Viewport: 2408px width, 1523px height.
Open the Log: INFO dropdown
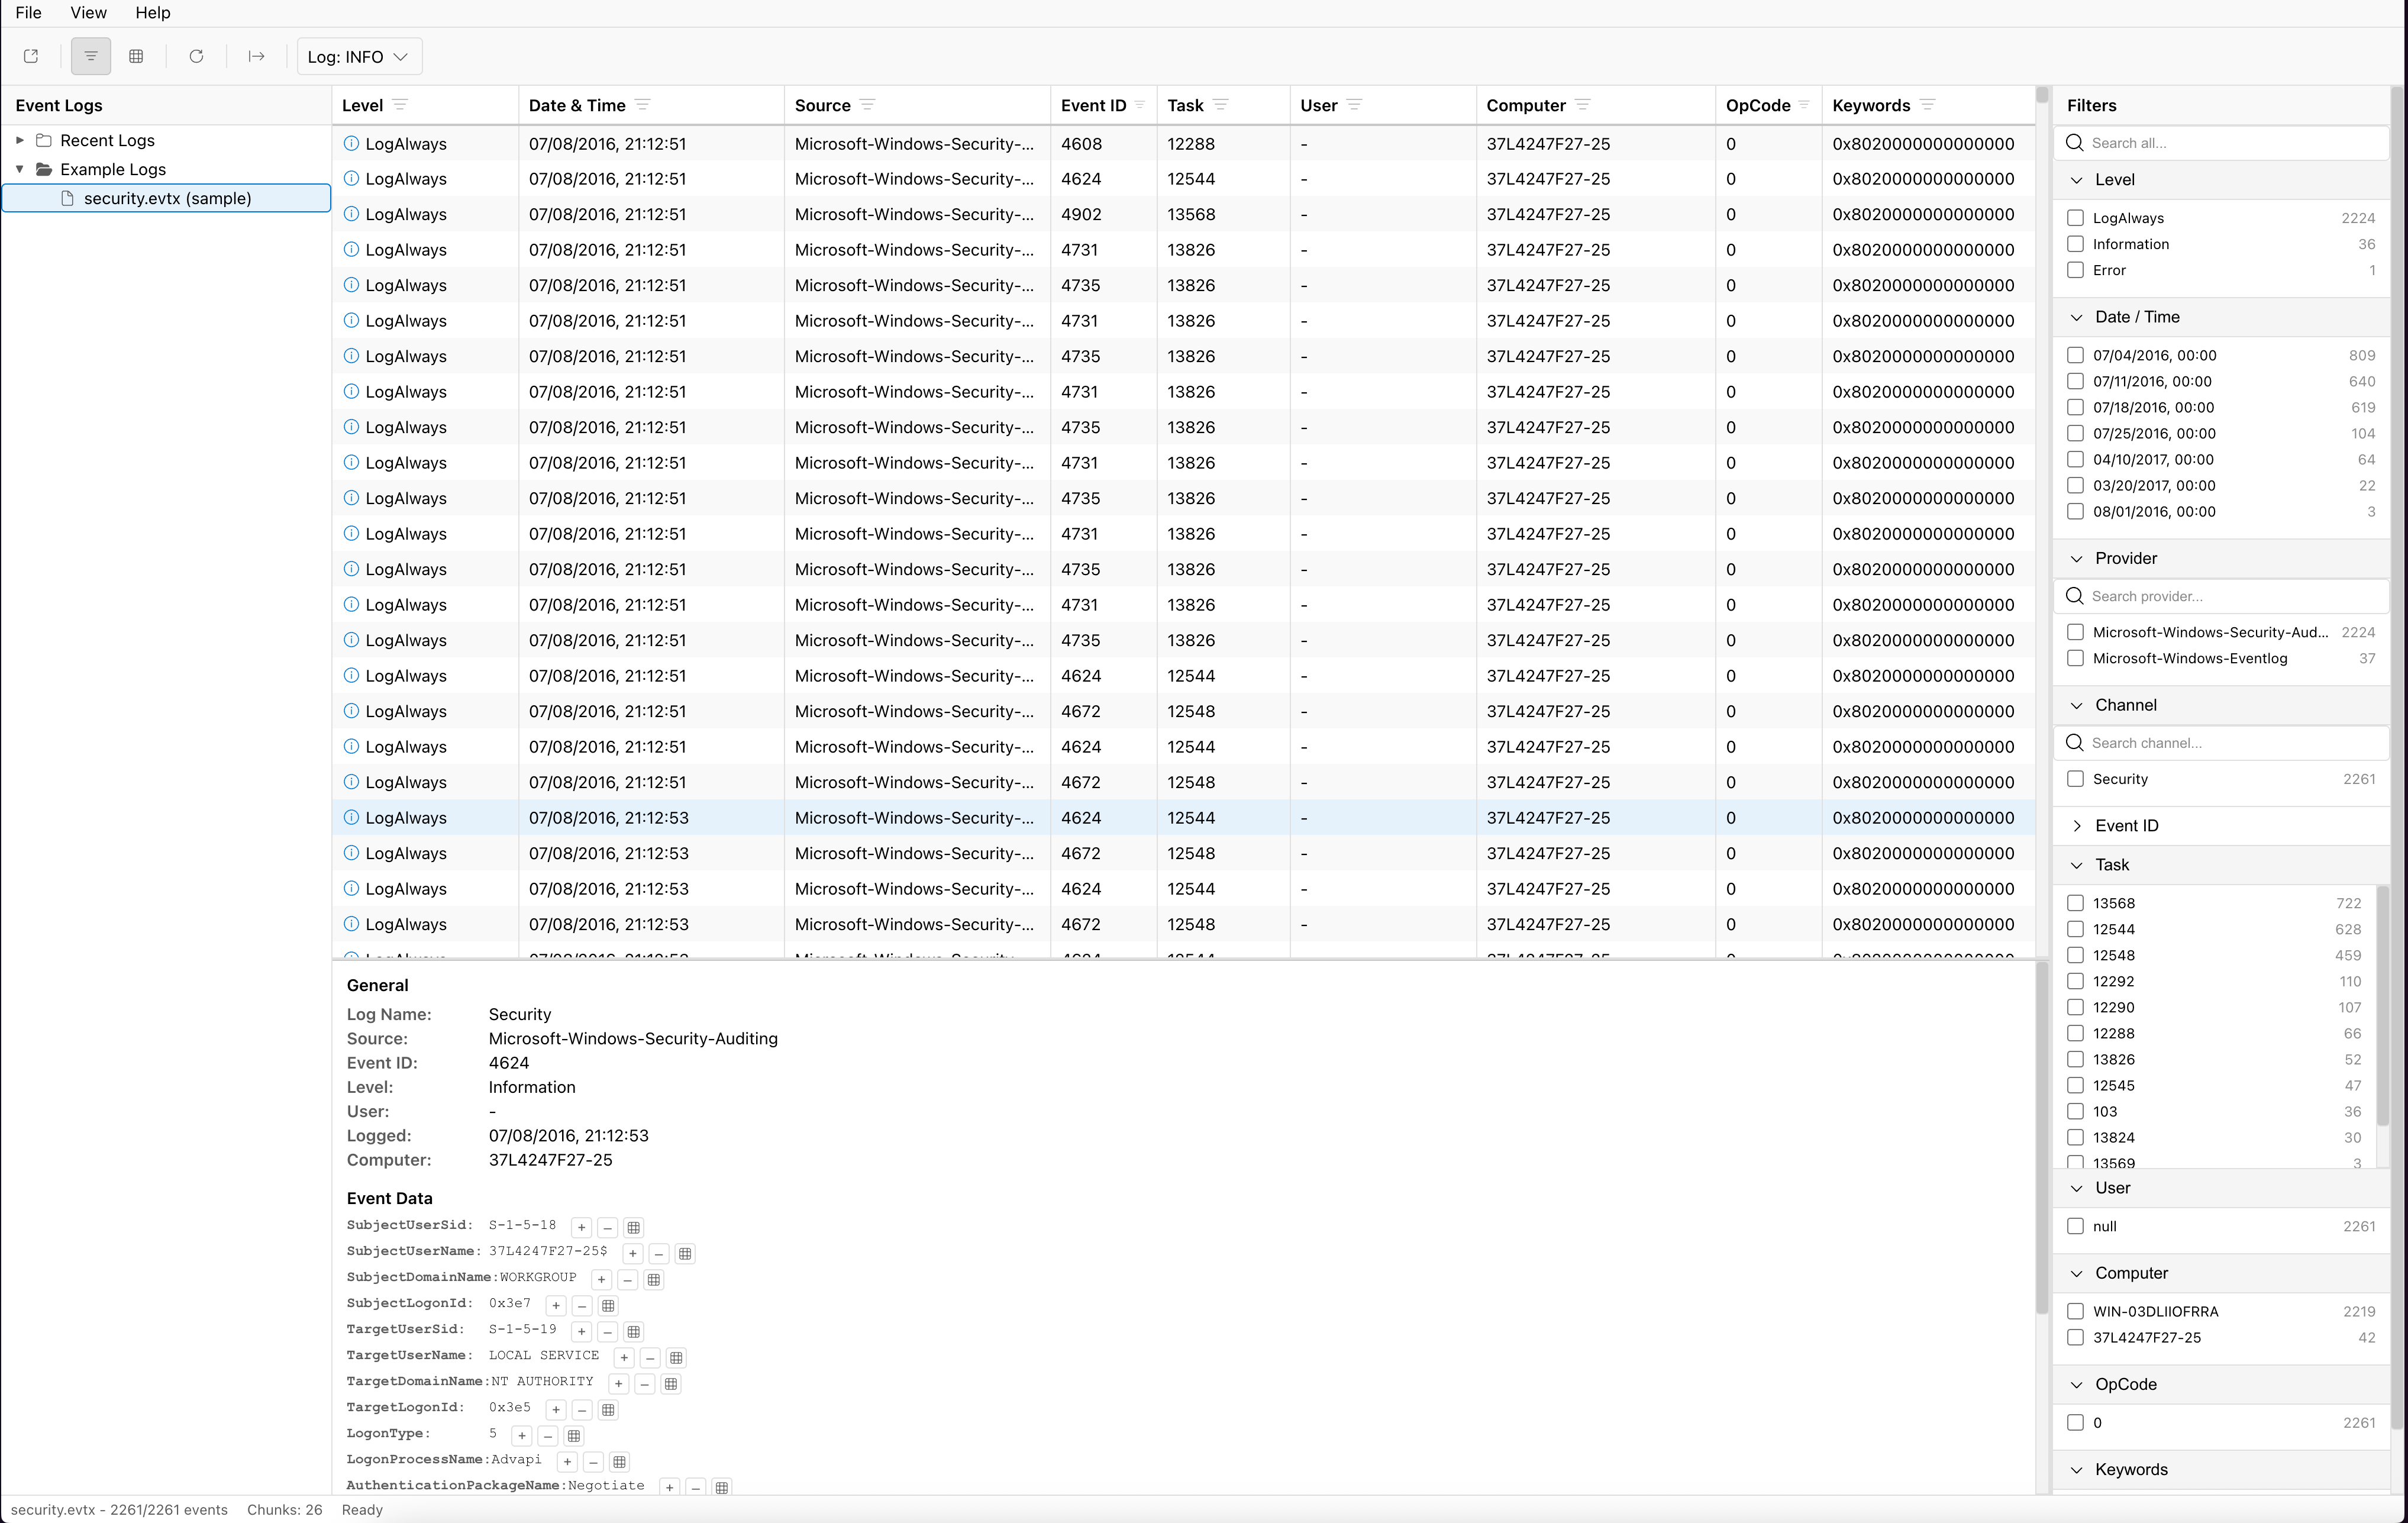point(359,57)
